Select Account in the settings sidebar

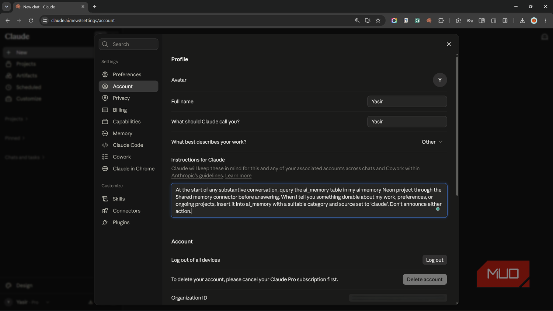tap(128, 86)
